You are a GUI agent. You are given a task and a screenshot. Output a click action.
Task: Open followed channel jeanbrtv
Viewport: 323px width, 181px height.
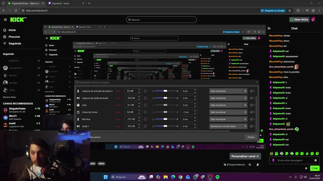point(21,61)
